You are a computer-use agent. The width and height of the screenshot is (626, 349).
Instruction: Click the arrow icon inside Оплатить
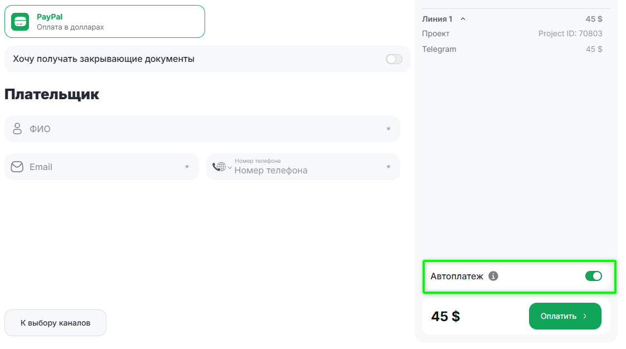pos(585,316)
